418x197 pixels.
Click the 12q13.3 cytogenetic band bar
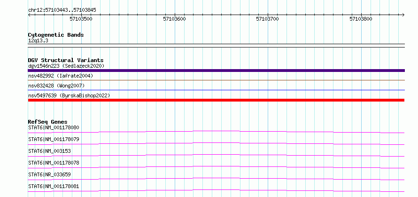(x=216, y=46)
